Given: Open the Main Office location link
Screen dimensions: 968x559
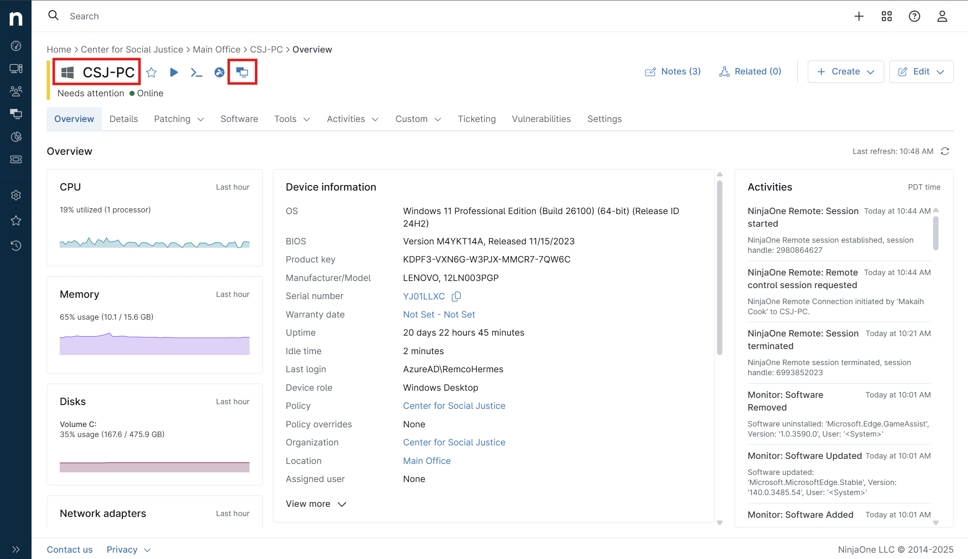Looking at the screenshot, I should tap(426, 461).
